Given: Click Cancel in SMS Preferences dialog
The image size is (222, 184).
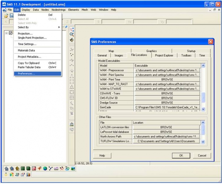Looking at the screenshot, I should 202,155.
